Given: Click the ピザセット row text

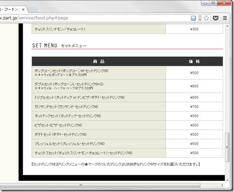Looking at the screenshot, I should [58, 125].
